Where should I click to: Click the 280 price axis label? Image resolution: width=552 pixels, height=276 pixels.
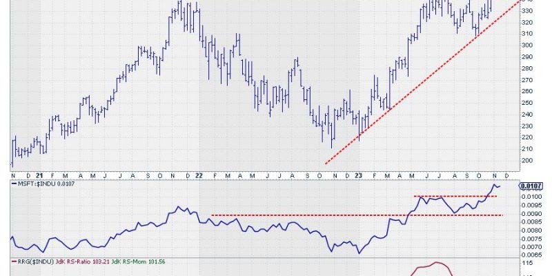pos(526,68)
